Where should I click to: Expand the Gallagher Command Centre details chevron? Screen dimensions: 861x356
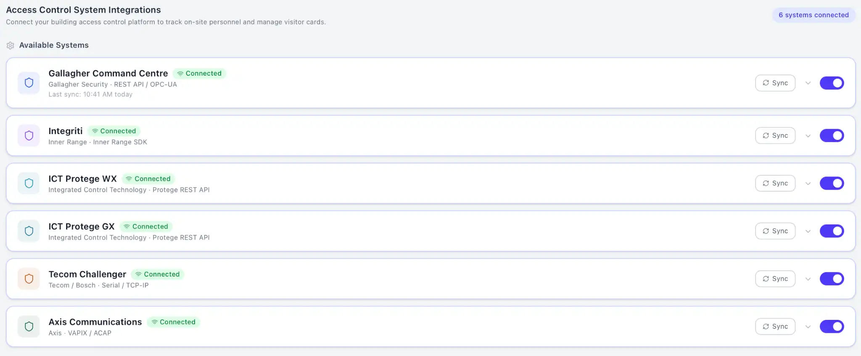(x=808, y=83)
